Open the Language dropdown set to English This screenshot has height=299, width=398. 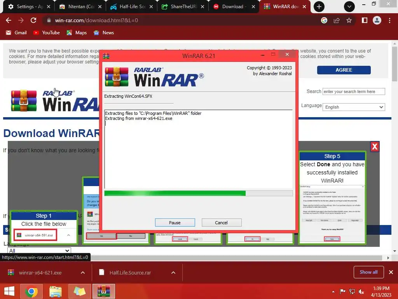tap(354, 107)
